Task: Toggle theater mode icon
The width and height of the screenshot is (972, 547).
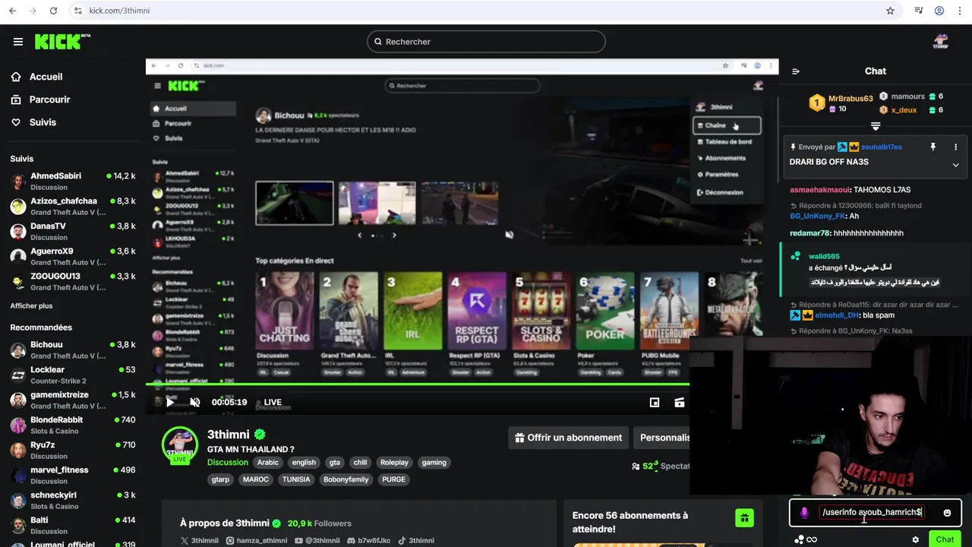Action: 680,402
